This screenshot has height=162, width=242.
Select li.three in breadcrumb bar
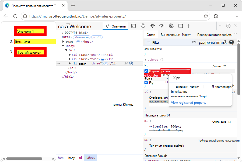(x=90, y=158)
